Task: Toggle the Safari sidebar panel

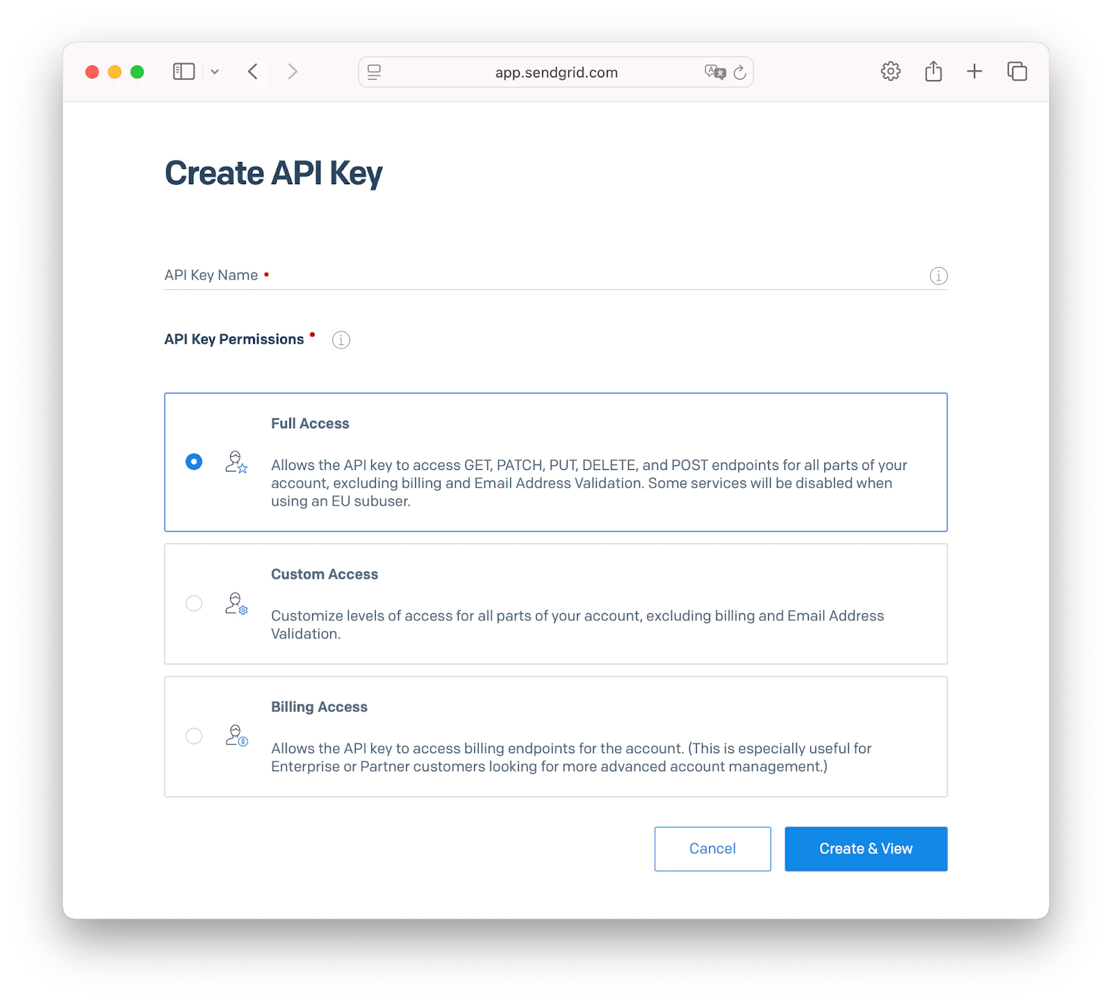Action: pyautogui.click(x=183, y=72)
